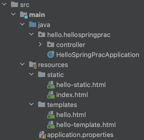144x140 pixels.
Task: Select the java label
Action: click(44, 25)
